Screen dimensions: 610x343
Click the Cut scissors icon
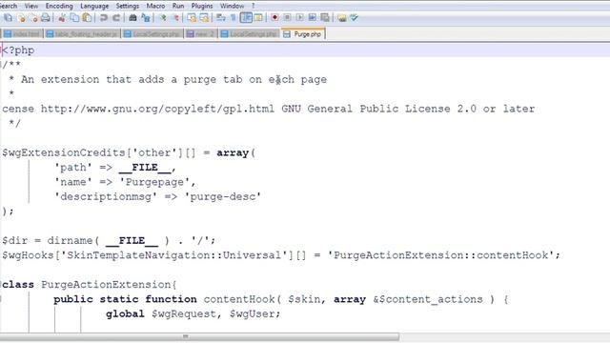[x=62, y=18]
